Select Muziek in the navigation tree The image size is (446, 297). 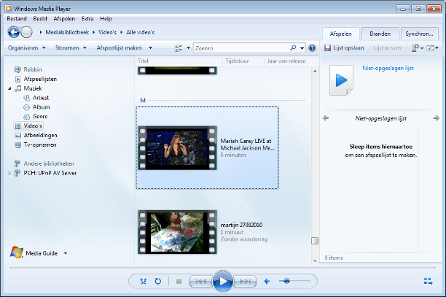33,88
